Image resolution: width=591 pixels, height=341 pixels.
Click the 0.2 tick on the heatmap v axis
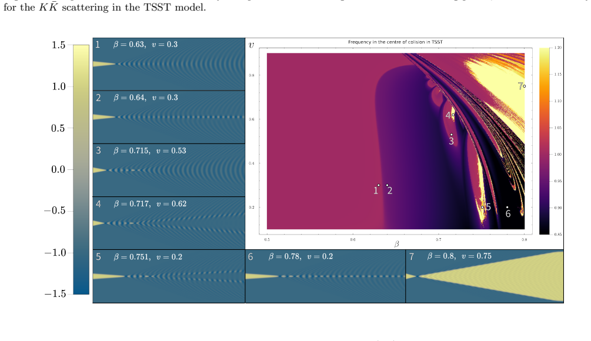[x=252, y=207]
